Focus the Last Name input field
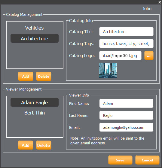 [x=126, y=115]
